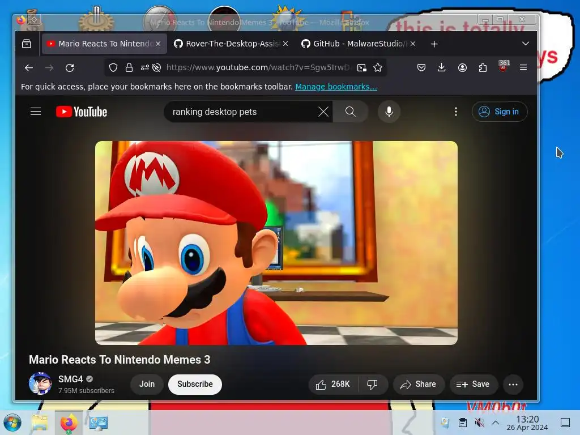Screen dimensions: 580x435
Task: Close the Mario Reacts YouTube tab
Action: (x=158, y=44)
